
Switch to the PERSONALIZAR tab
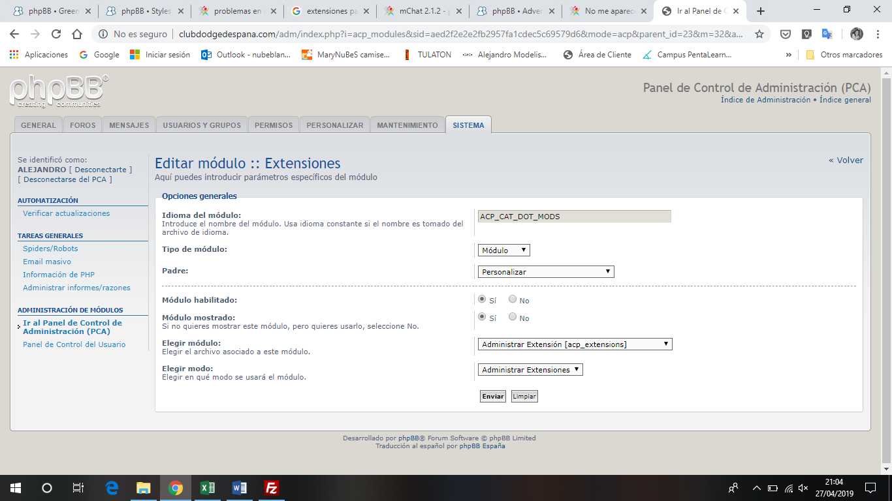click(334, 125)
